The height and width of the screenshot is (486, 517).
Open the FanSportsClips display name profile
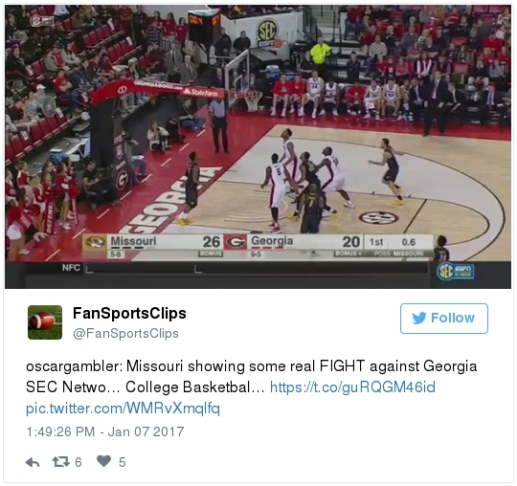(129, 313)
